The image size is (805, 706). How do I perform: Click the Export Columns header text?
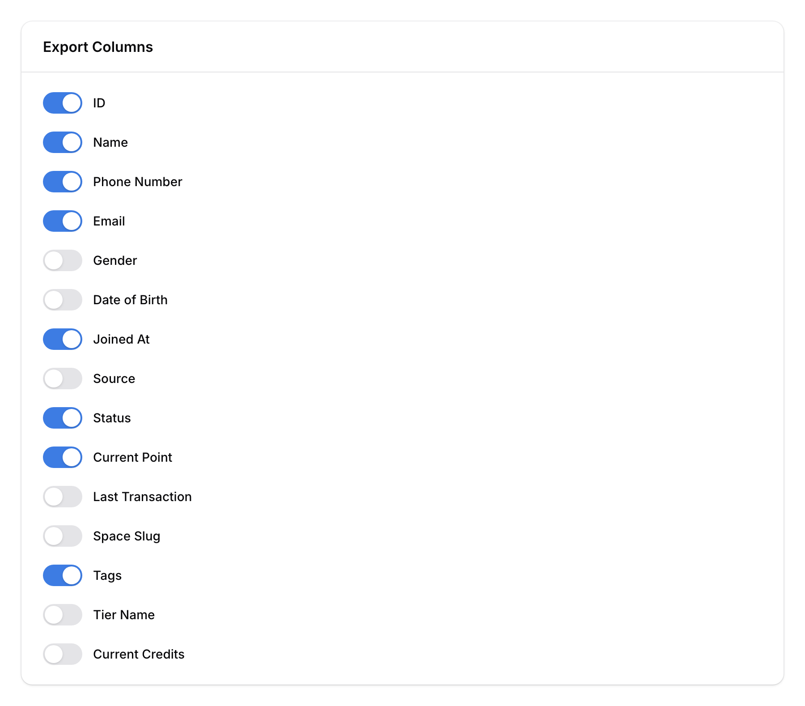pos(98,47)
